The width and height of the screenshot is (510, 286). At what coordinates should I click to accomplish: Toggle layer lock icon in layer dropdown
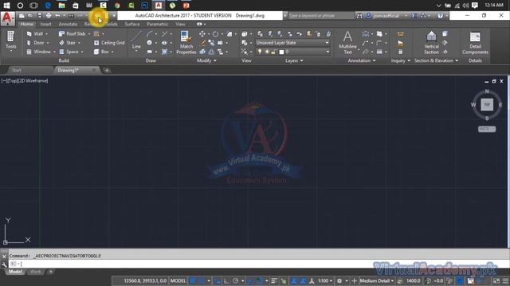pyautogui.click(x=273, y=52)
